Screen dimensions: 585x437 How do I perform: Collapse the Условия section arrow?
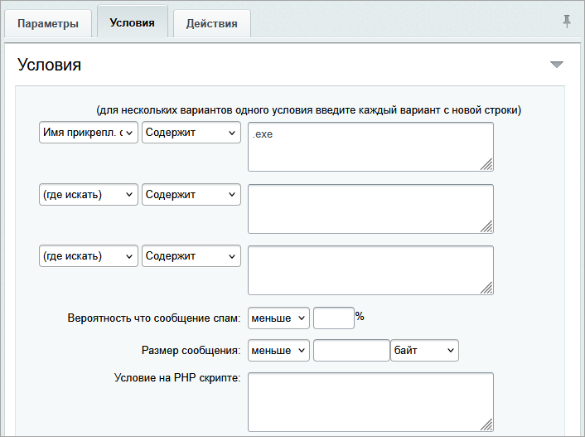click(556, 65)
